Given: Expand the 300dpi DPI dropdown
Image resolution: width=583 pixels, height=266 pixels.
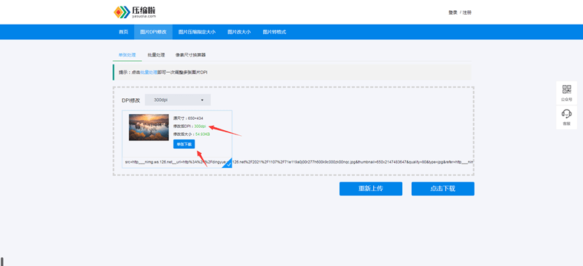Looking at the screenshot, I should (x=178, y=100).
